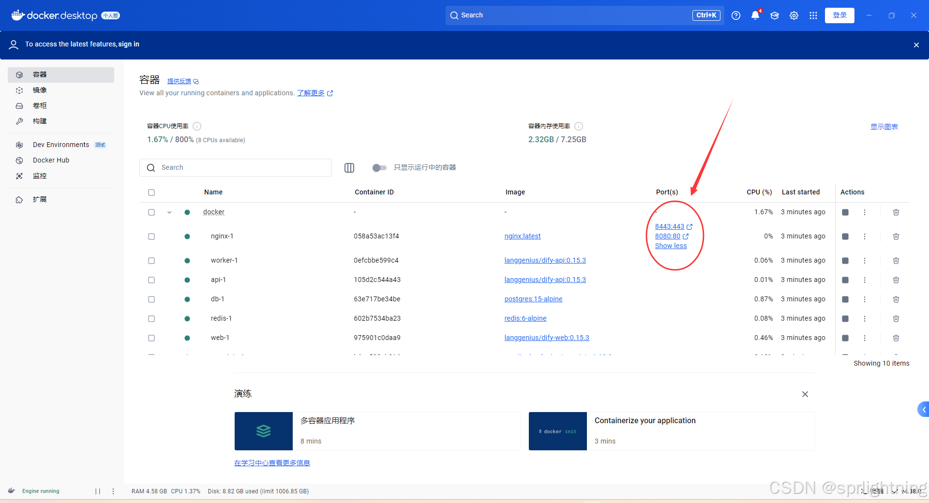Open the 镜像 (Images) sidebar section
The image size is (929, 503).
tap(40, 90)
